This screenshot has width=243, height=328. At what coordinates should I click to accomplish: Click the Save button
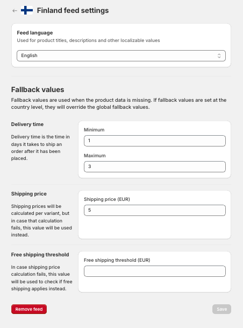[221, 309]
